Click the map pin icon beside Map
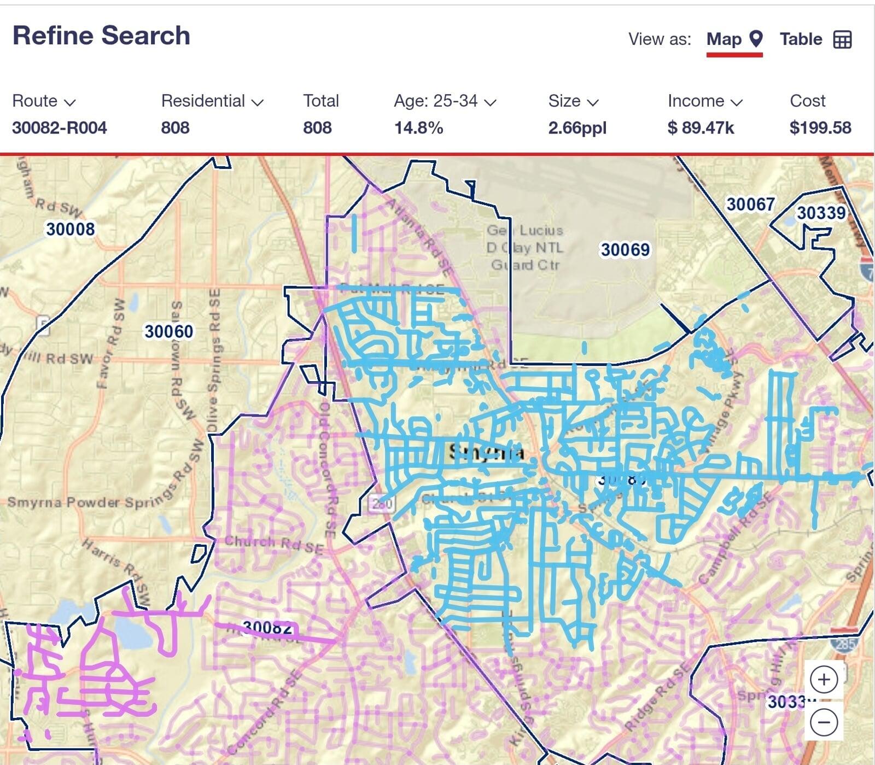Screen dimensions: 875x765 coord(756,39)
